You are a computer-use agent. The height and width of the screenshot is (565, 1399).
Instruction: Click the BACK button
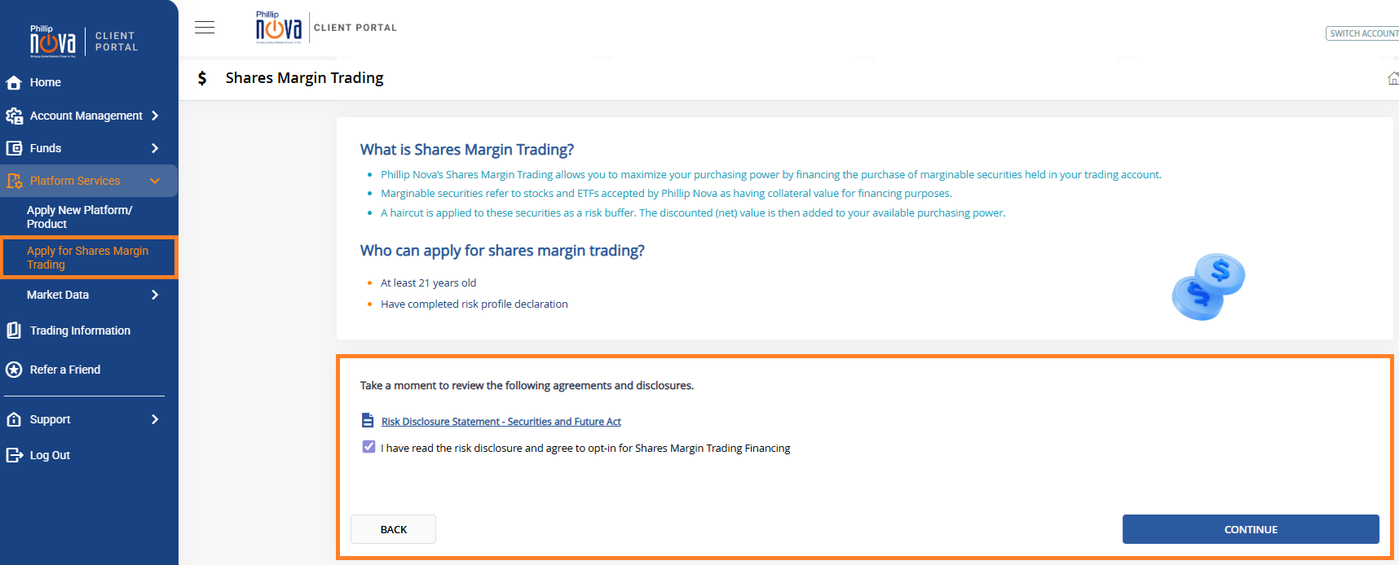pos(393,529)
